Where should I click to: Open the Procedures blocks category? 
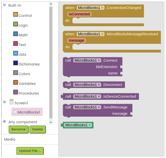point(26,93)
